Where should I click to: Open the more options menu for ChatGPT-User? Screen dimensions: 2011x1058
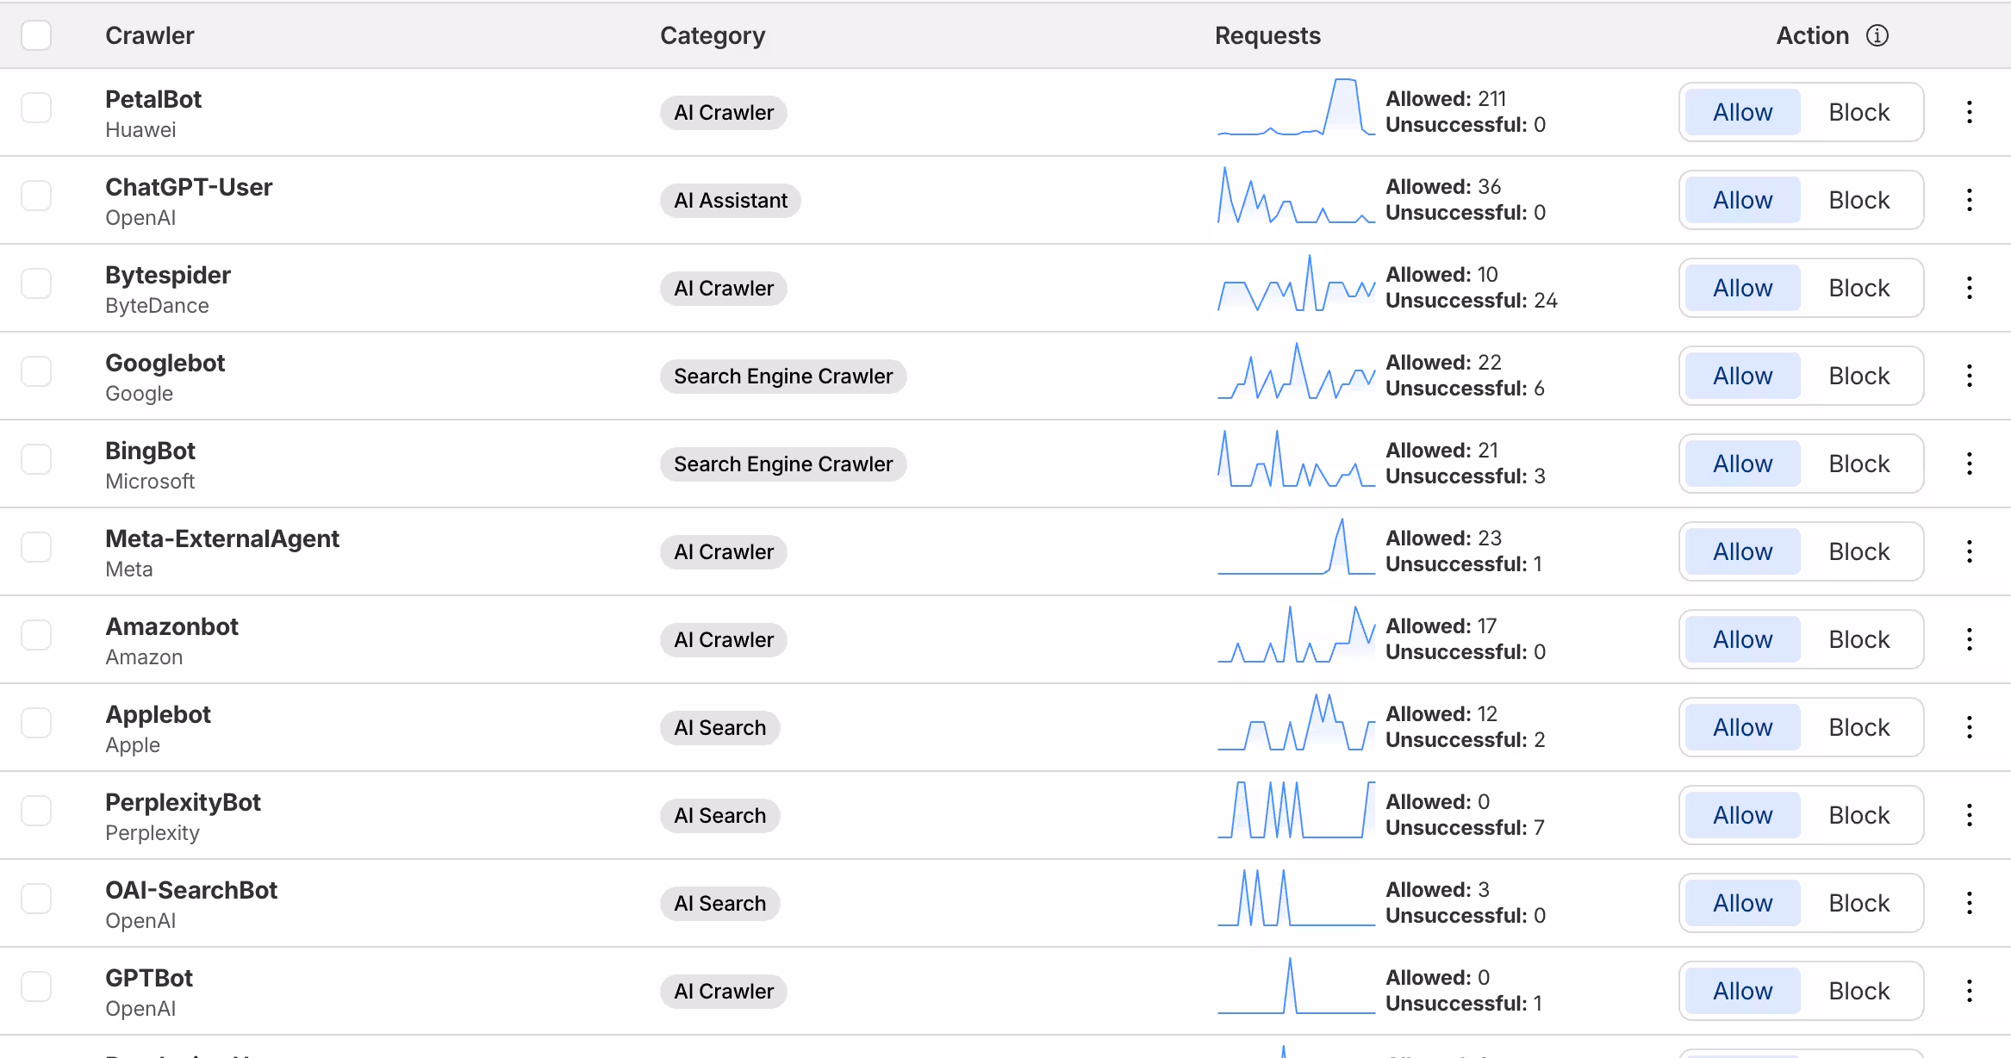tap(1970, 200)
